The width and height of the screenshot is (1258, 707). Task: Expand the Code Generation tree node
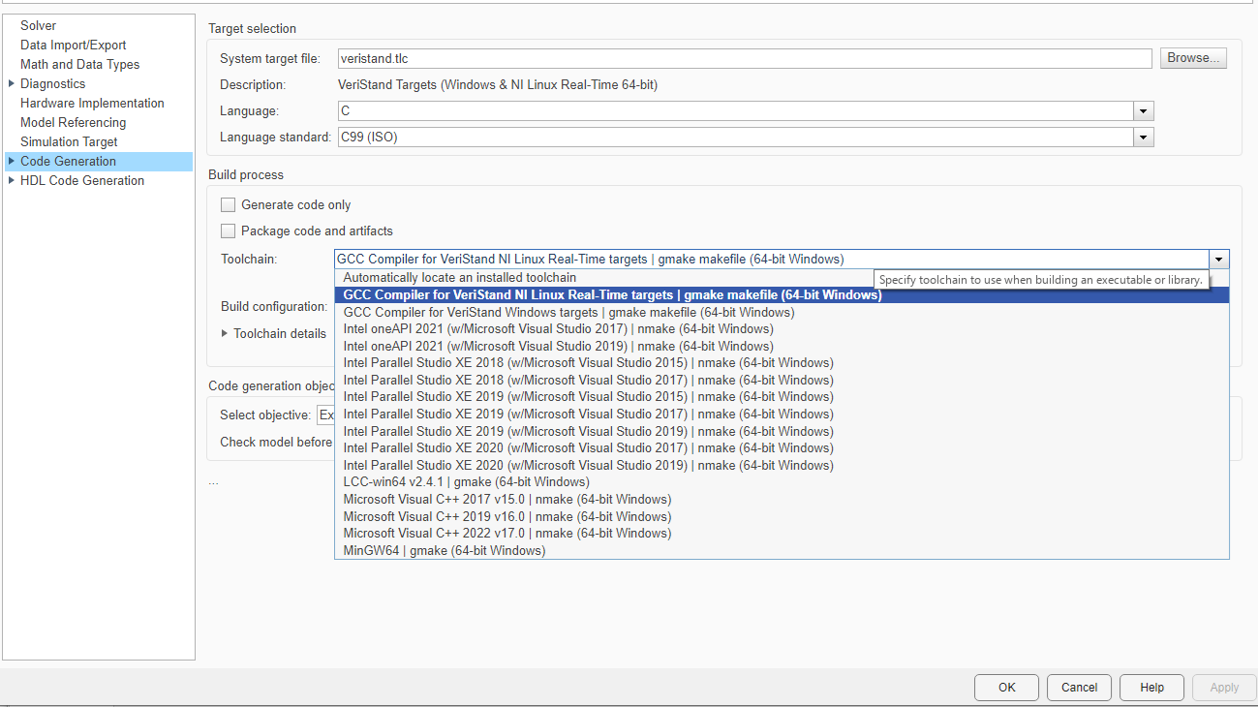coord(11,161)
